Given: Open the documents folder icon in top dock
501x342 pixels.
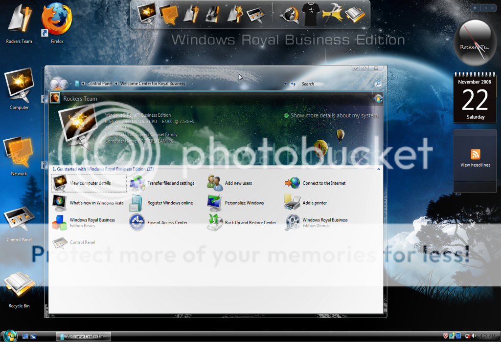Looking at the screenshot, I should pos(191,14).
